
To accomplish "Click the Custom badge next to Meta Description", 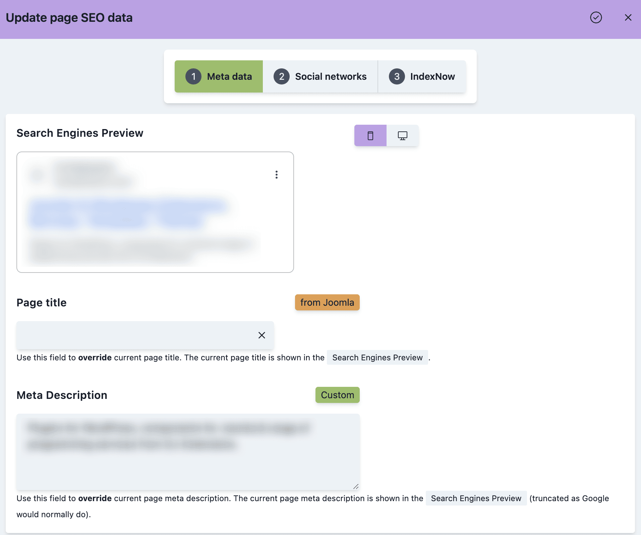I will point(337,395).
